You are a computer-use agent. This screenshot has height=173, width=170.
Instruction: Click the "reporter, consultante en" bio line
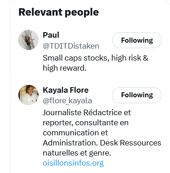pos(85,123)
